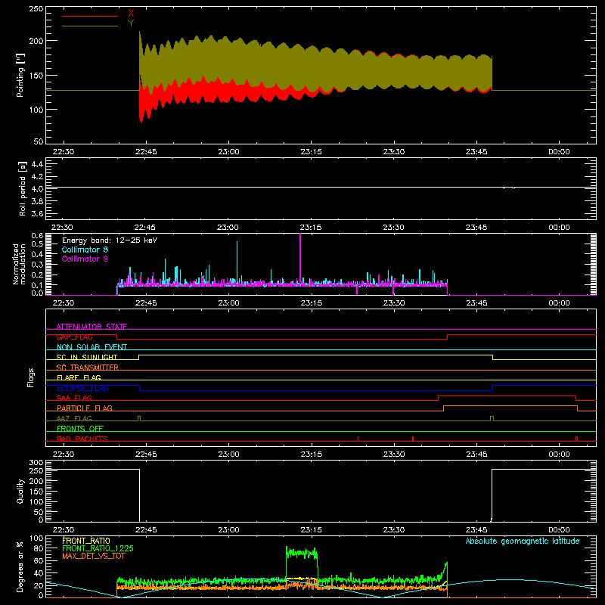
Task: Click the red X legend line in Pointing plot
Action: coord(90,16)
